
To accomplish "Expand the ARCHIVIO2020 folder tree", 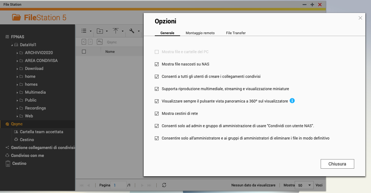I will pyautogui.click(x=17, y=53).
